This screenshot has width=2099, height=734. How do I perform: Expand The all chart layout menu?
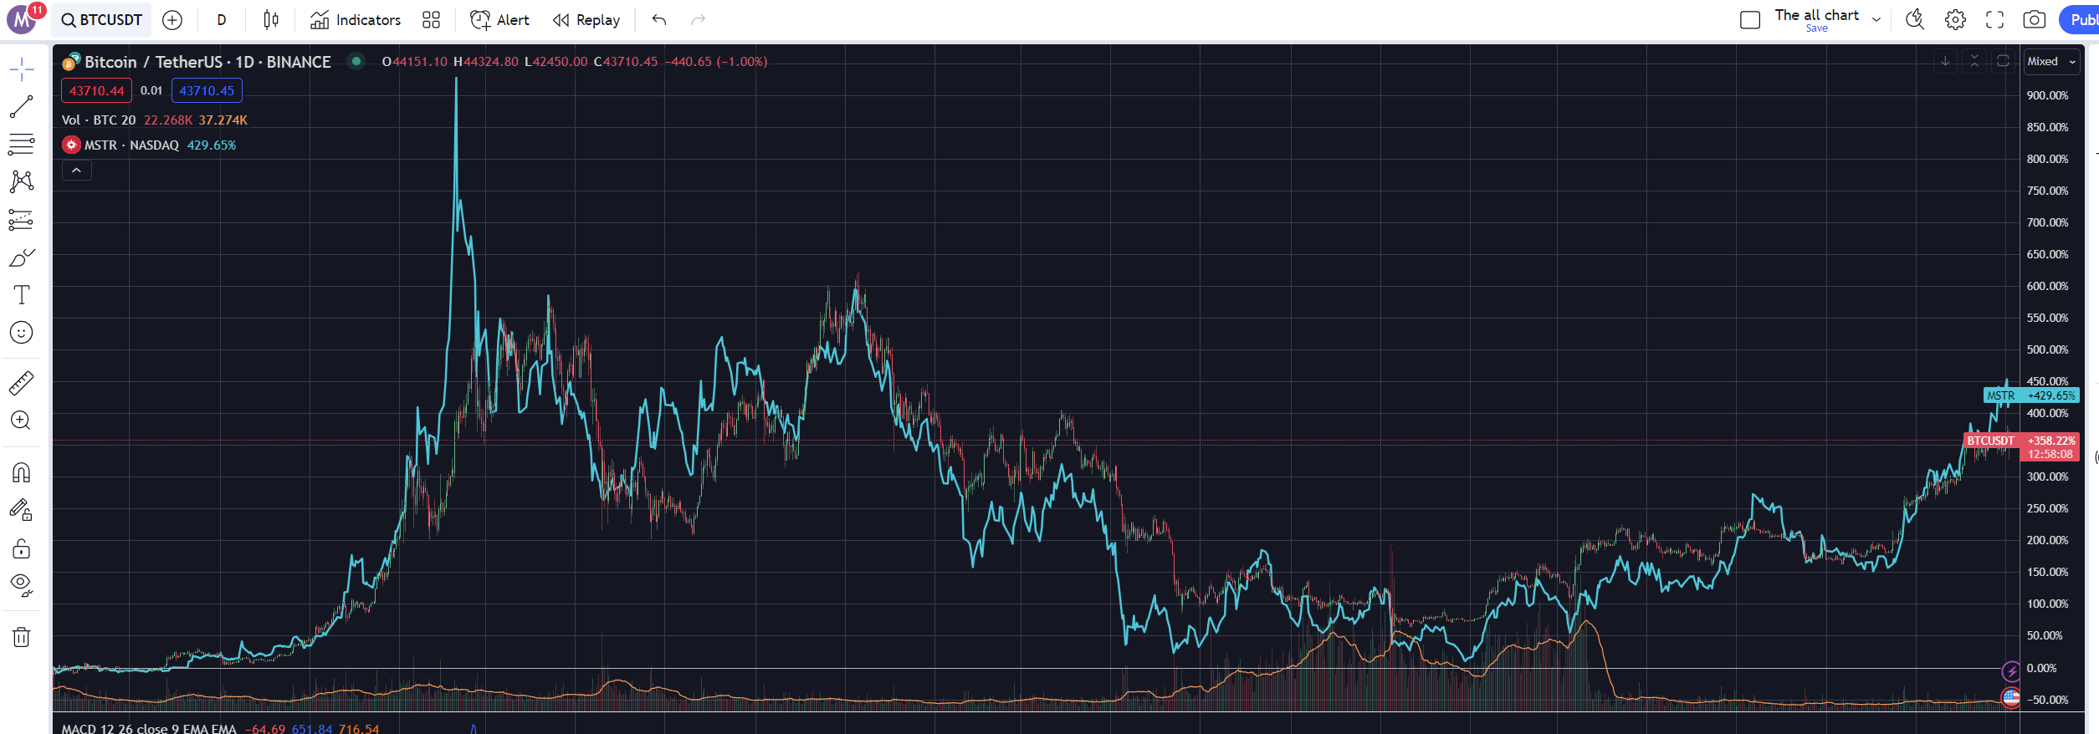(1876, 20)
